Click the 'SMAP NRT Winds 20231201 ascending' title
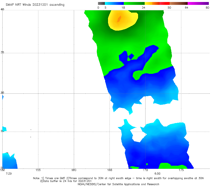The height and width of the screenshot is (186, 212). coord(35,5)
